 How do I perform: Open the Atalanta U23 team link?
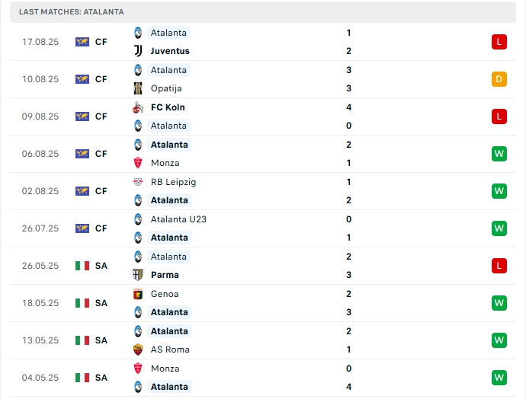178,219
